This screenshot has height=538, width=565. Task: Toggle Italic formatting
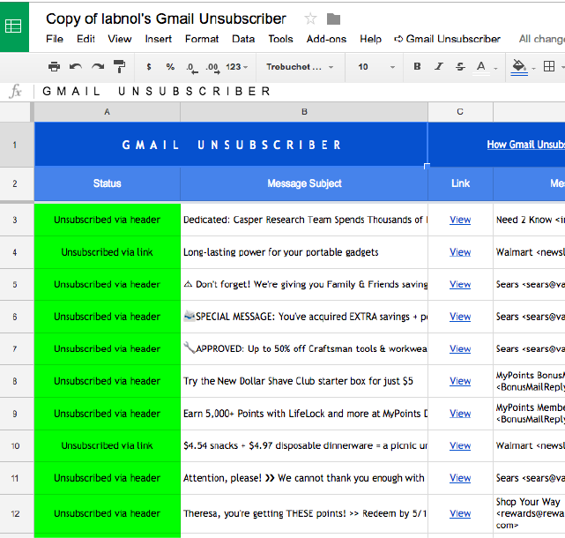click(x=439, y=66)
